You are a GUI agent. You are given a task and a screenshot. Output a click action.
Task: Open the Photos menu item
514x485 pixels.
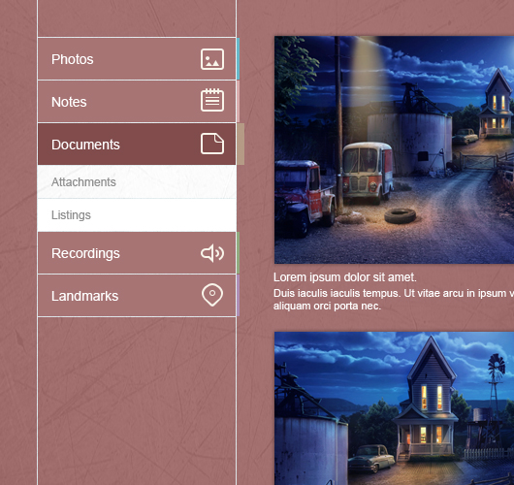(137, 59)
